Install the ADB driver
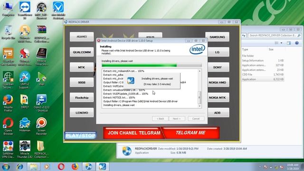Image resolution: width=304 pixels, height=171 pixels. click(218, 113)
